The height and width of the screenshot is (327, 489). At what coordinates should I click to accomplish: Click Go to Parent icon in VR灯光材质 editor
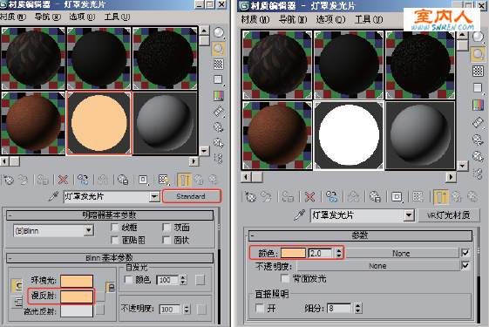tap(457, 197)
